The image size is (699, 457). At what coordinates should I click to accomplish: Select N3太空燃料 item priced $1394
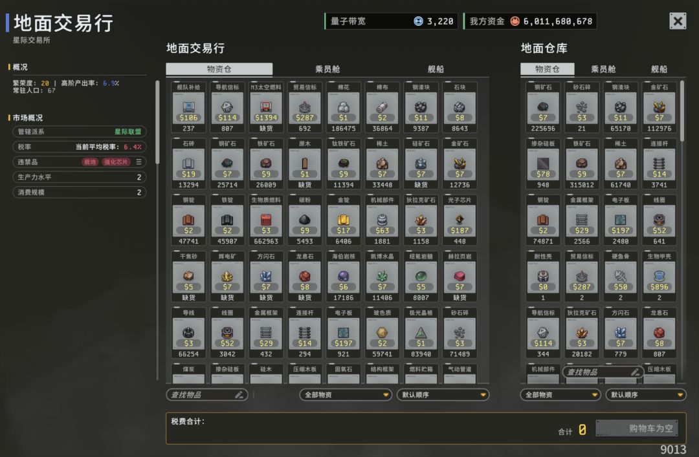tap(266, 107)
